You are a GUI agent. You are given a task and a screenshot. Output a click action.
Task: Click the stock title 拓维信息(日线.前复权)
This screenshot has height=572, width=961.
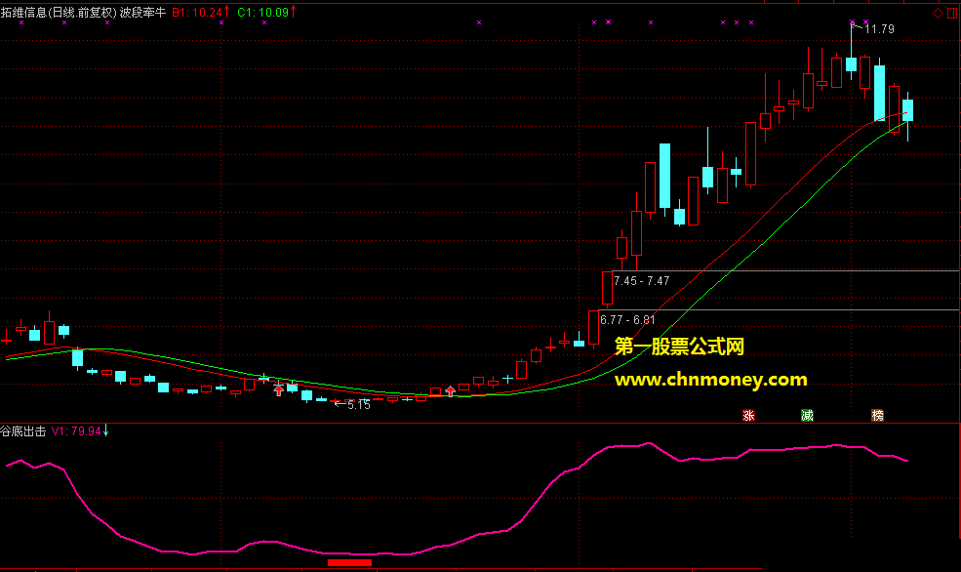[59, 13]
